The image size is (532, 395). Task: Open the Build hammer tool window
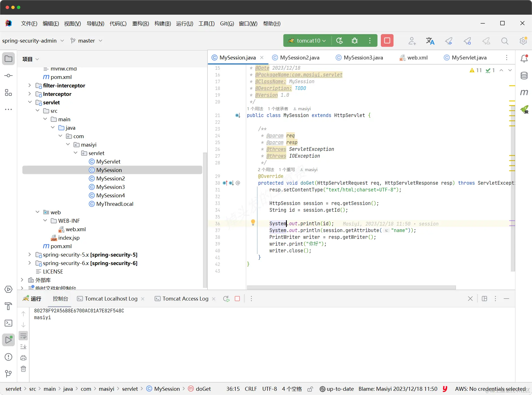[8, 306]
